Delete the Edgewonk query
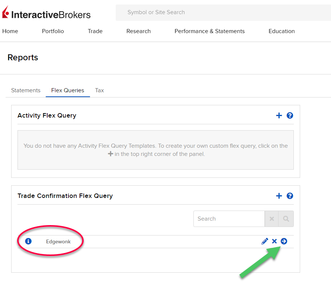Image resolution: width=331 pixels, height=285 pixels. click(x=274, y=241)
